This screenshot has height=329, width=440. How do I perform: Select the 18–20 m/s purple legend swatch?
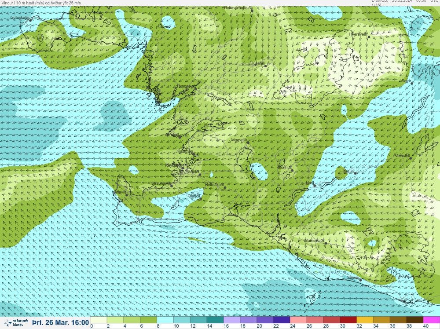tap(249, 320)
